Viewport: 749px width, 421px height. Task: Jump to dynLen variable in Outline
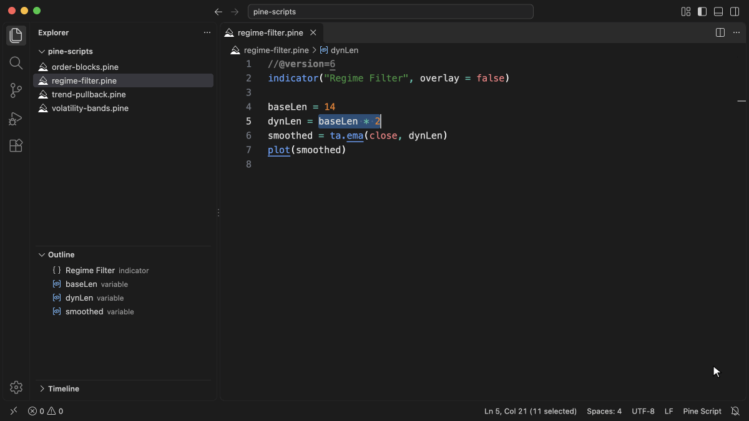(123, 298)
